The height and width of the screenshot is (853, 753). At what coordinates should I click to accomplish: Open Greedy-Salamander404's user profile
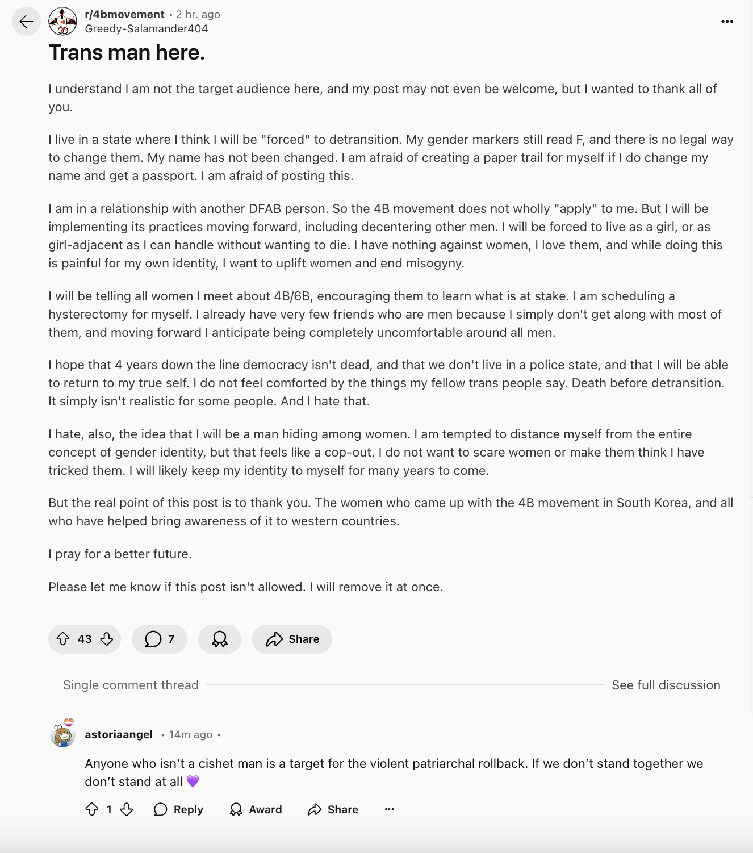click(146, 29)
